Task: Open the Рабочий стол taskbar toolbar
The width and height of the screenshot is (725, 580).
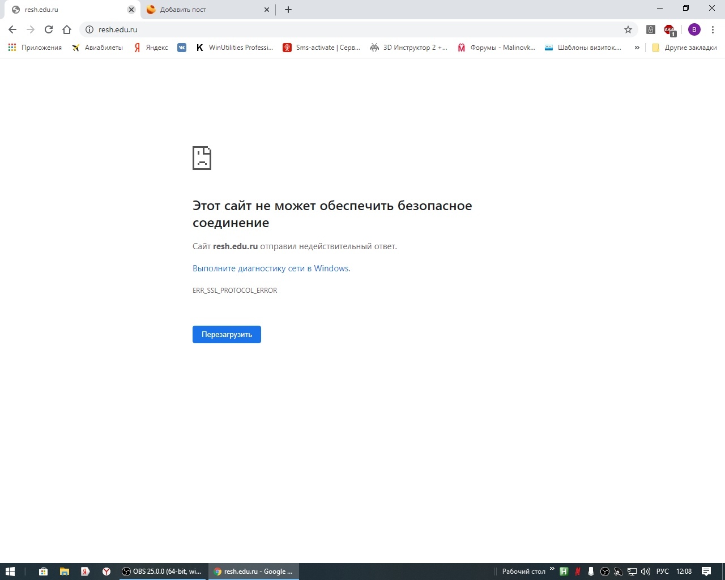Action: pos(523,572)
